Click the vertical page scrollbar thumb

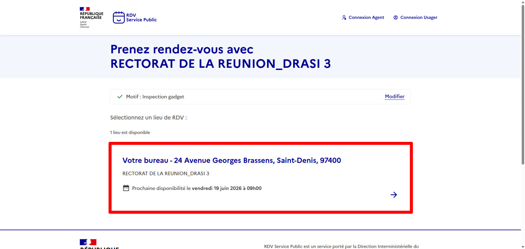[x=523, y=84]
